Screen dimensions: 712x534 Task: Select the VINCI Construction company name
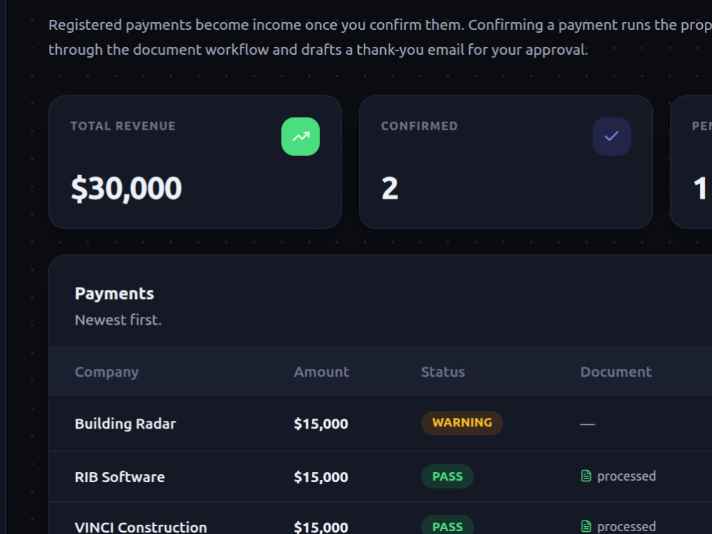pyautogui.click(x=141, y=527)
